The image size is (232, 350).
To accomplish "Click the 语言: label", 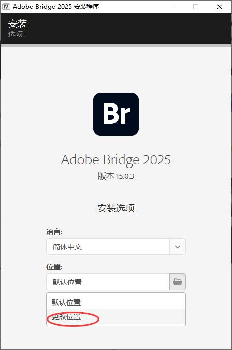I will (x=54, y=232).
